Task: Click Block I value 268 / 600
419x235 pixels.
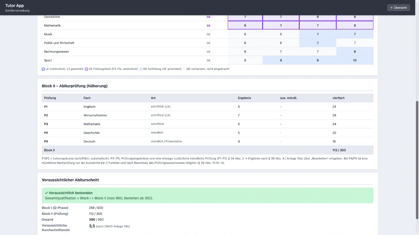Action: (x=96, y=208)
